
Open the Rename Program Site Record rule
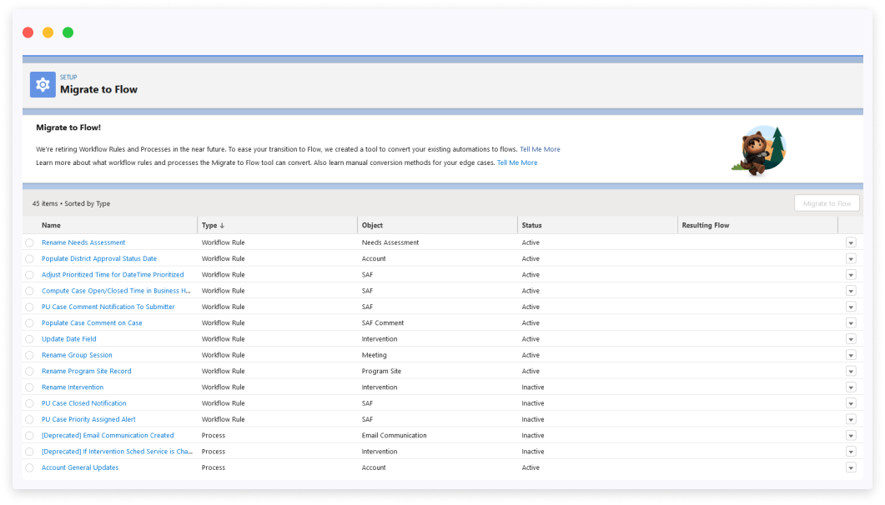86,371
